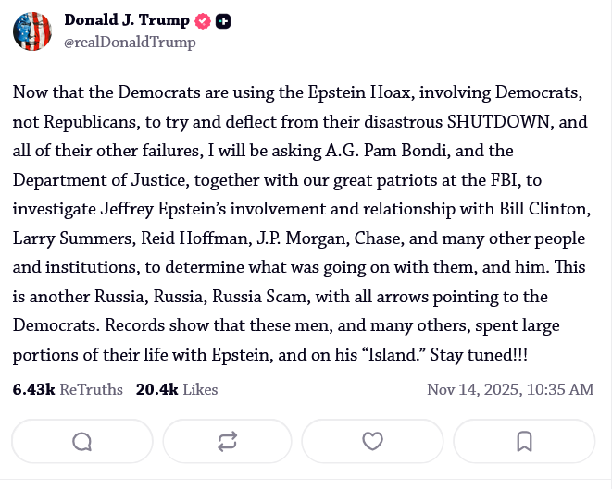The image size is (612, 489).
Task: Click the first line of the post text
Action: pos(297,92)
